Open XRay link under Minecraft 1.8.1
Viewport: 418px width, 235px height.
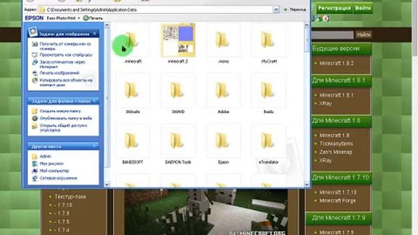(325, 103)
